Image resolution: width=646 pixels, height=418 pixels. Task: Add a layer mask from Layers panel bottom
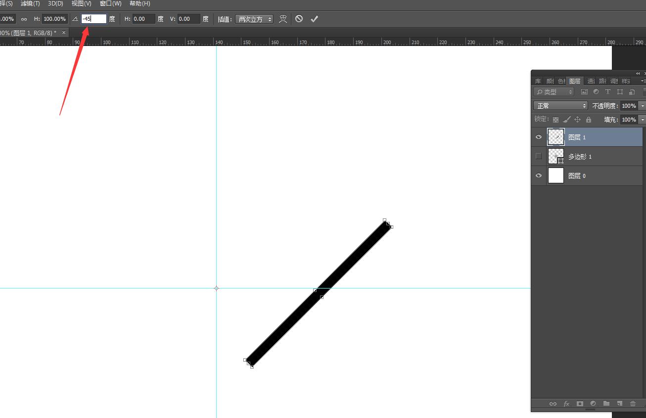[x=580, y=404]
